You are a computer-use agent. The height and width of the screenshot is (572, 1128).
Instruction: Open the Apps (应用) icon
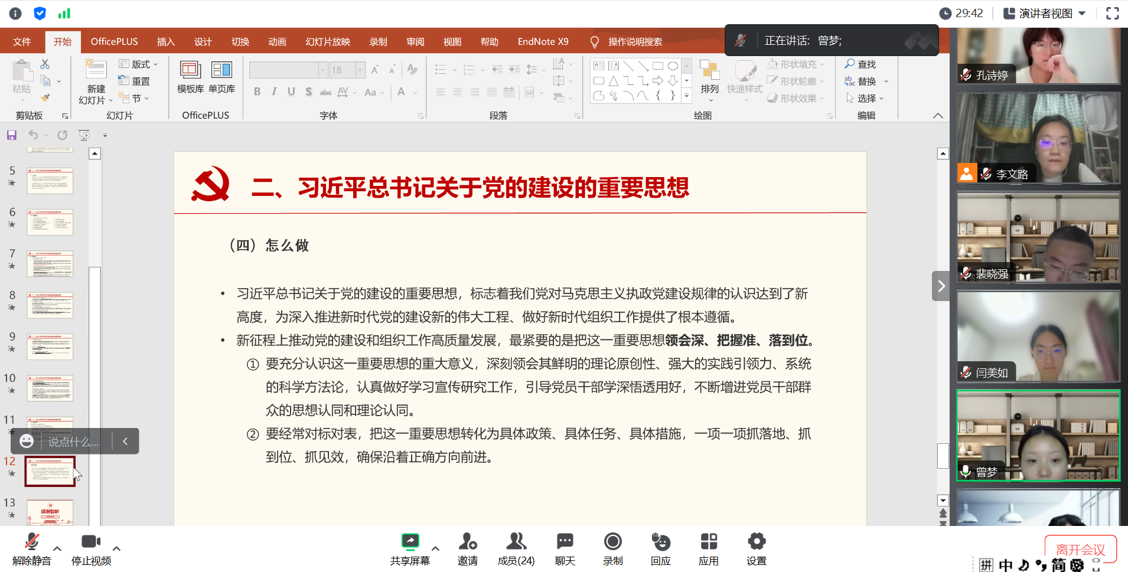(x=708, y=542)
